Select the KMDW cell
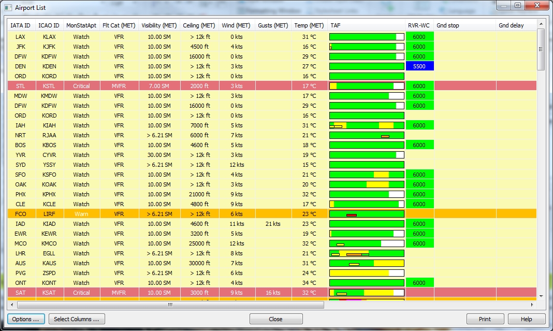The image size is (553, 331). 49,96
